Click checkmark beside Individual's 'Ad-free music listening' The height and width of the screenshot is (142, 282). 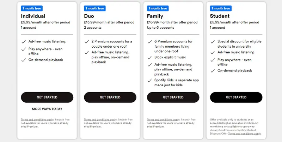tap(24, 42)
